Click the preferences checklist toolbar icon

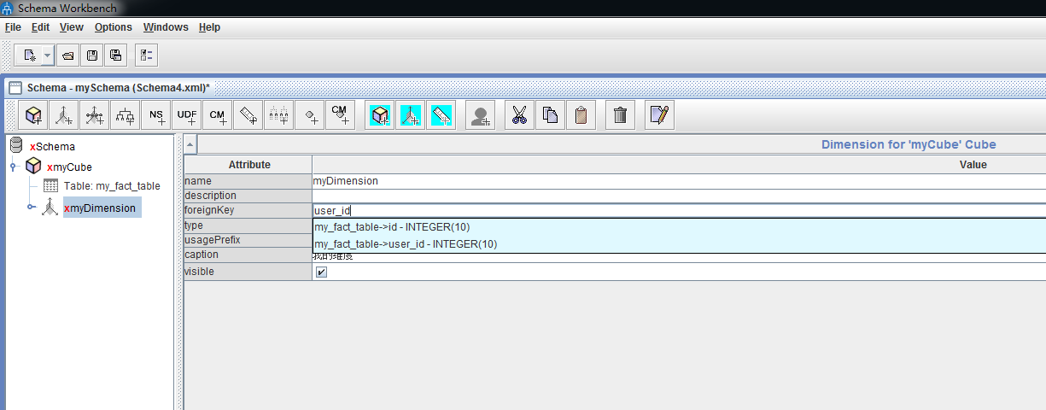coord(146,56)
